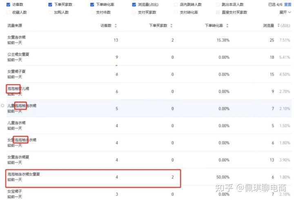The image size is (294, 200).
Task: Select the radio button beside 儿童泡泡袖连衣裙 row
Action: tap(2, 106)
